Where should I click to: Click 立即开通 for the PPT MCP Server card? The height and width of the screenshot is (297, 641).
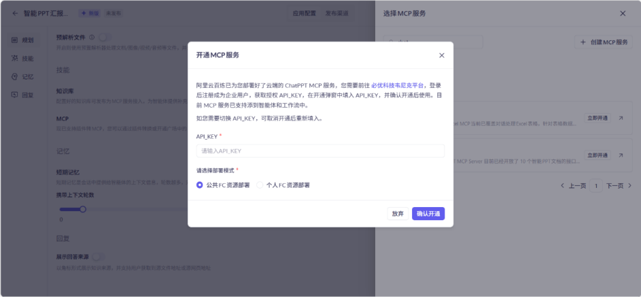tap(597, 155)
